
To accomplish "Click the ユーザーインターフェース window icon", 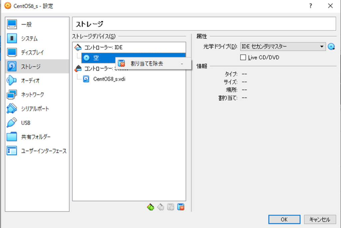I will pyautogui.click(x=12, y=151).
